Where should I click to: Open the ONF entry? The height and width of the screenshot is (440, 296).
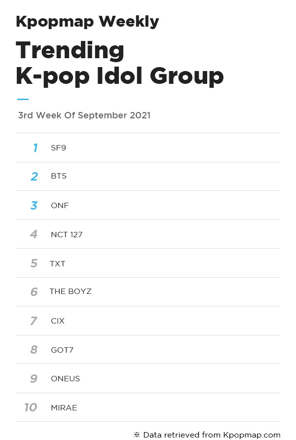tap(60, 205)
